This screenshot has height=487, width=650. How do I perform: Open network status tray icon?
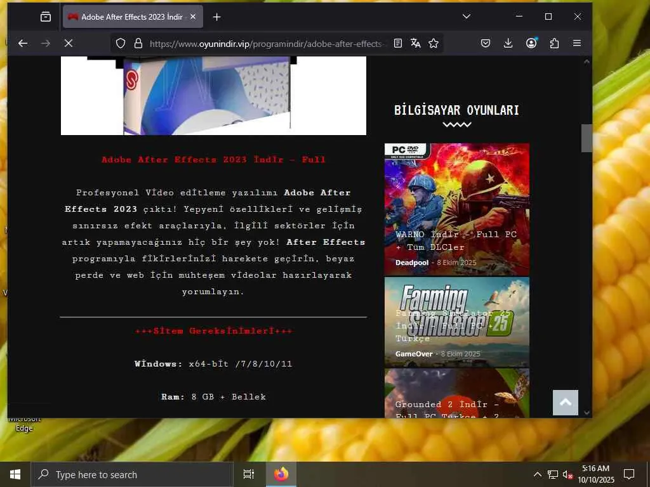(x=553, y=474)
